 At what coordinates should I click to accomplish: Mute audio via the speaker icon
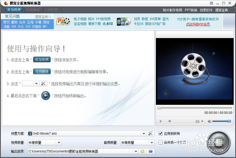tap(209, 121)
